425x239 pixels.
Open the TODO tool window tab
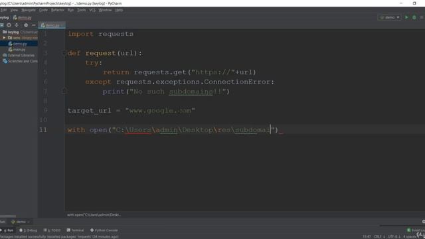coord(52,230)
